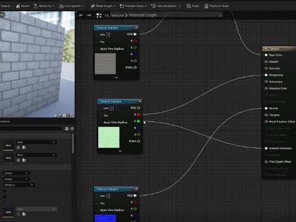This screenshot has width=296, height=222.
Task: Click the green texture thumbnail preview
Action: [109, 137]
